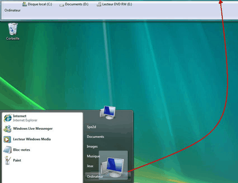Select Musique in the Start menu
This screenshot has width=238, height=183.
tap(93, 156)
